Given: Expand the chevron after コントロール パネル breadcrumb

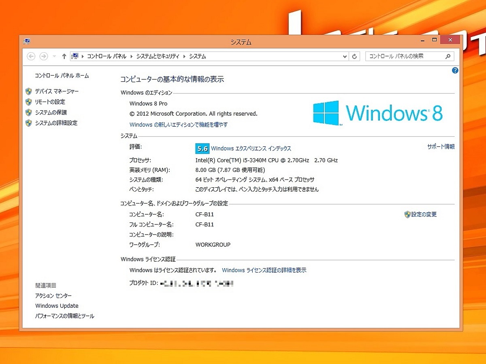Looking at the screenshot, I should 131,57.
